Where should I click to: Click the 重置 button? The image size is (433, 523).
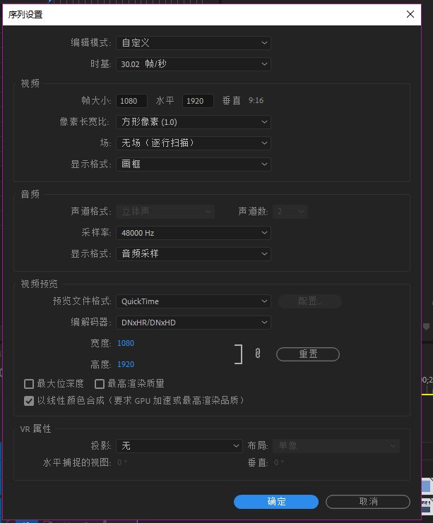coord(308,354)
